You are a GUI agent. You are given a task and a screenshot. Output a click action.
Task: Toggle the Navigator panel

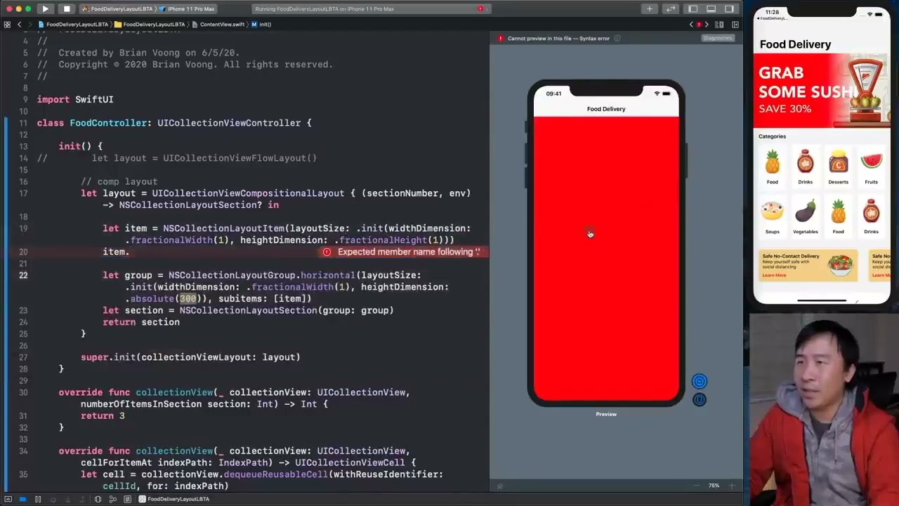tap(693, 9)
